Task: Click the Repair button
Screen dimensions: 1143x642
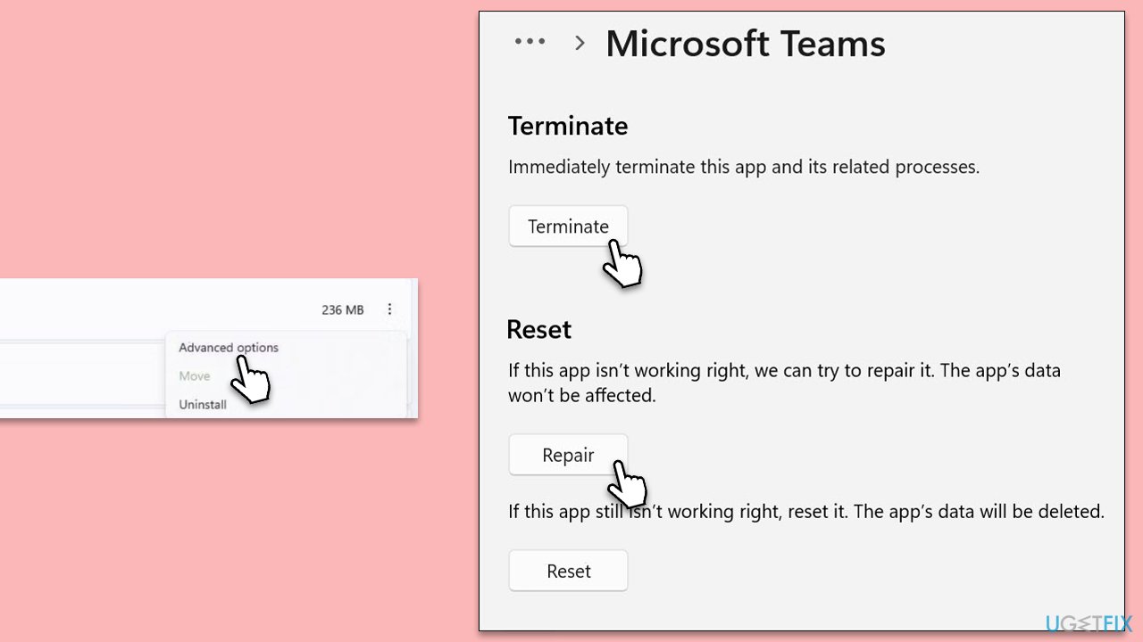Action: [x=568, y=455]
